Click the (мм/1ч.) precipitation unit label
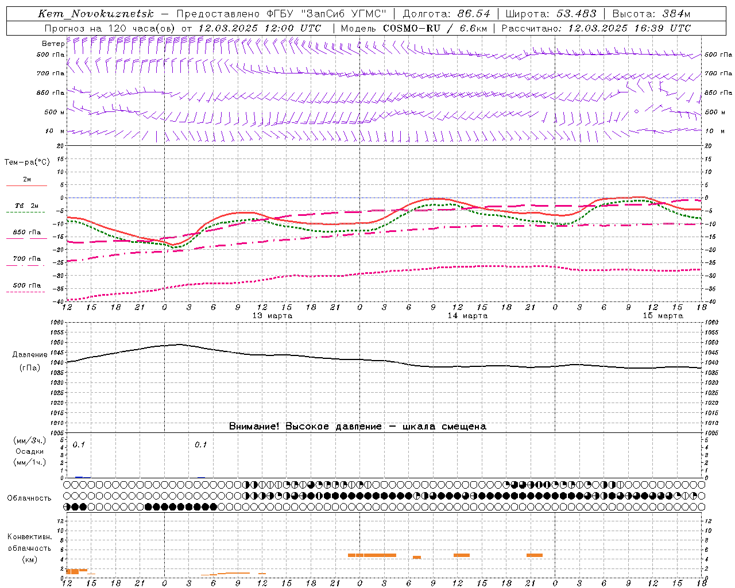 [30, 462]
